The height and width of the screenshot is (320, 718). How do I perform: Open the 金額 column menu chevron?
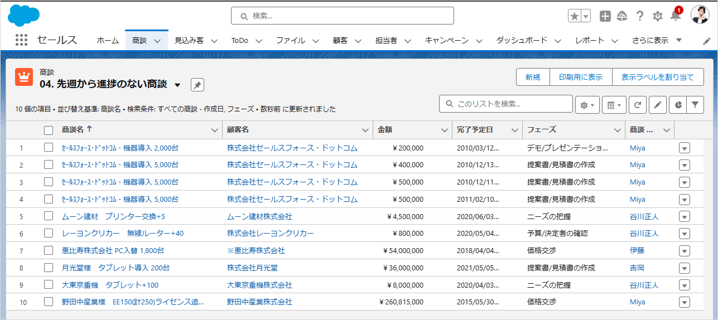(x=444, y=130)
